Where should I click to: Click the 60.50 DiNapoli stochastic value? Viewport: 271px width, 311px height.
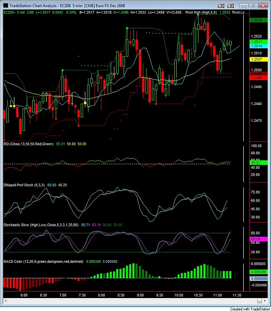[x=52, y=185]
